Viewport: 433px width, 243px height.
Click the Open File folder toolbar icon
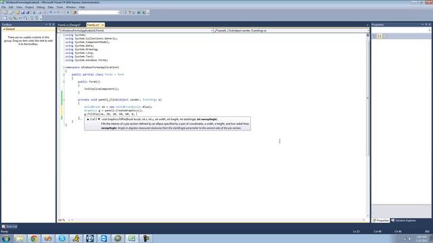pos(18,12)
